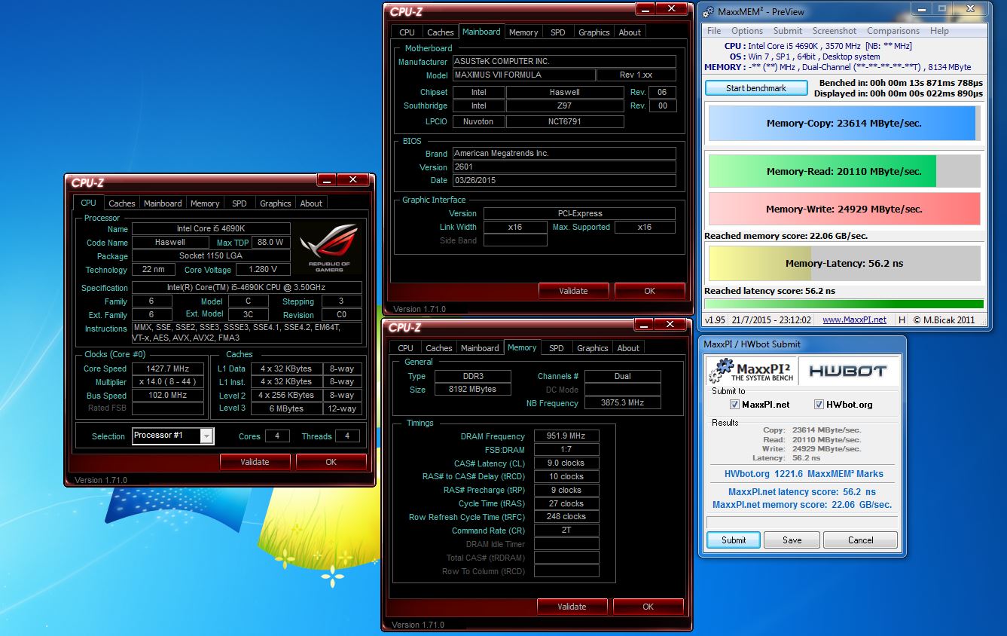1007x636 pixels.
Task: Open the www.MaxxPI.net link
Action: [x=854, y=320]
